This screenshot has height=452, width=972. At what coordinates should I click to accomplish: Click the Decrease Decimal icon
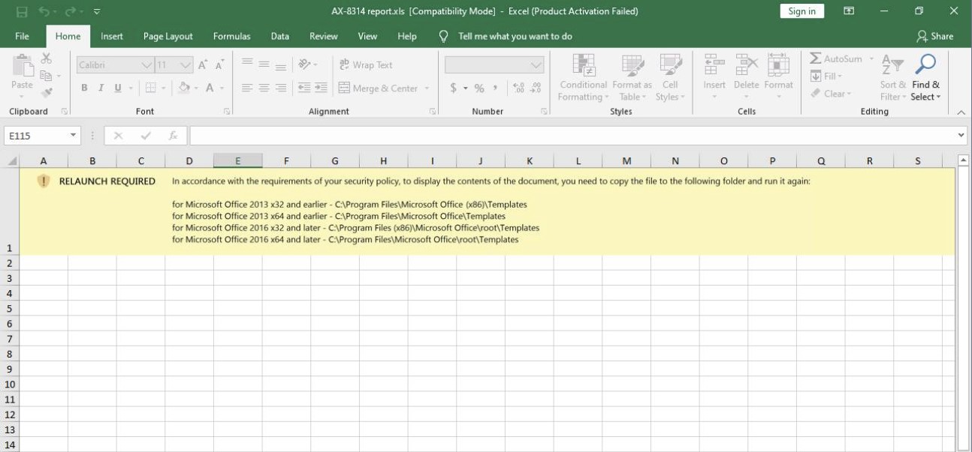point(536,88)
